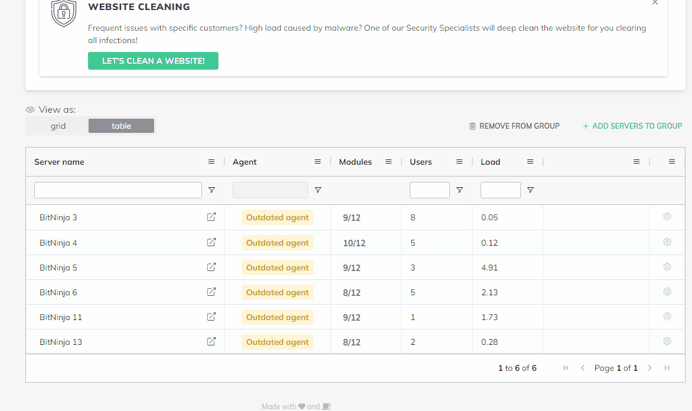Sort by Users column header
Screen dimensions: 692x411
[x=420, y=162]
